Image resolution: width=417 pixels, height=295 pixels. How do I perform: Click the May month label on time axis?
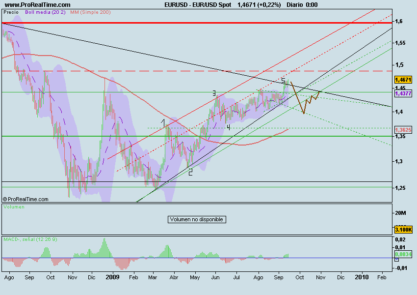(195, 278)
